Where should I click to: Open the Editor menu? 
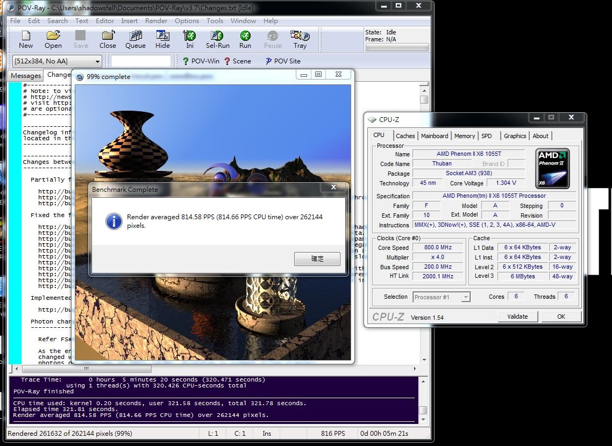click(105, 21)
